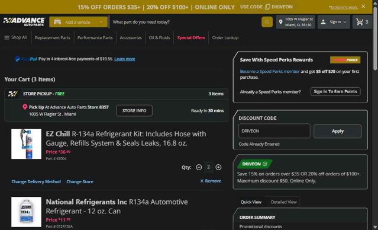The width and height of the screenshot is (378, 230).
Task: Click the Your Cart (3 Items) heading
Action: 30,79
